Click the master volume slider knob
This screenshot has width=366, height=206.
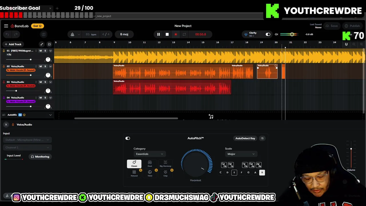pos(292,34)
